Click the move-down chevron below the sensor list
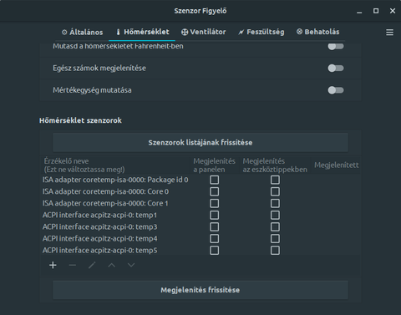The height and width of the screenshot is (315, 401). coord(131,265)
